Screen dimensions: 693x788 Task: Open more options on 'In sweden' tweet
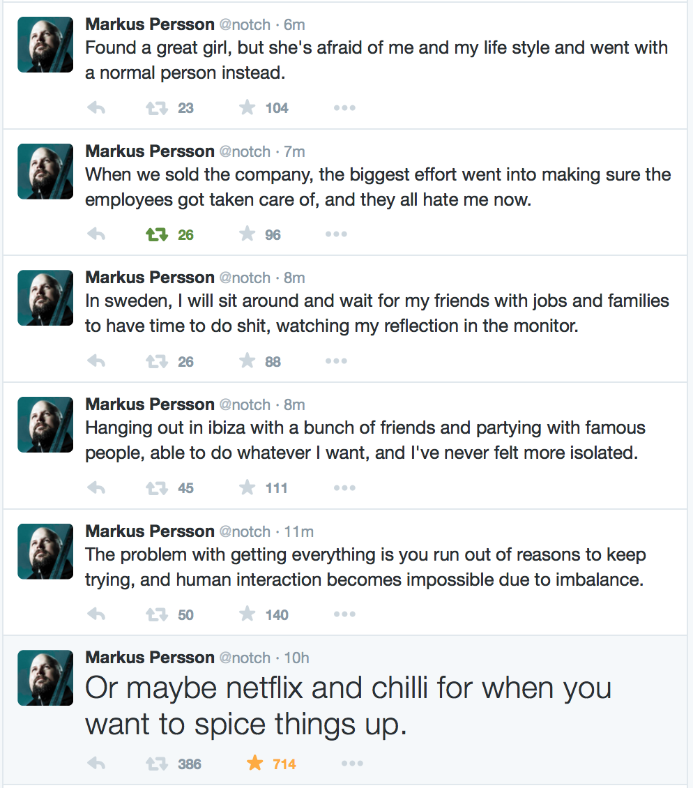coord(336,361)
